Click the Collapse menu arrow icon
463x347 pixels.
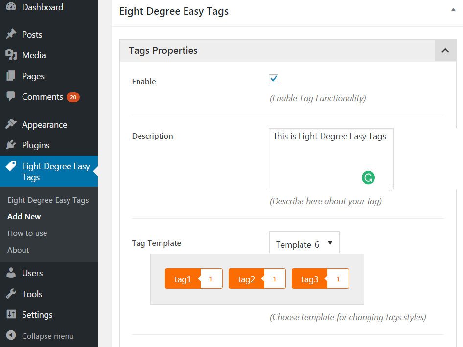11,335
